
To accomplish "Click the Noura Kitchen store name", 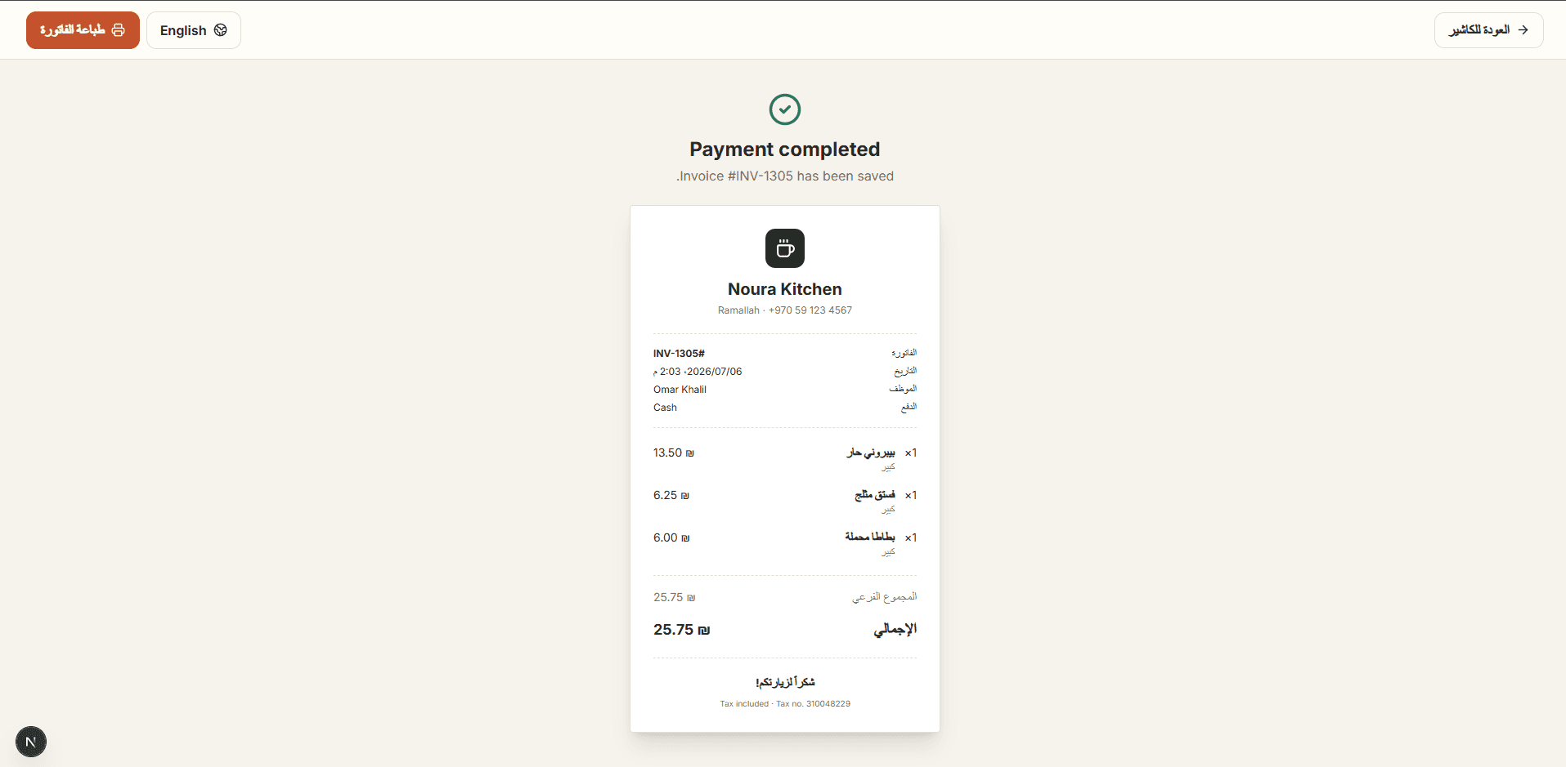I will click(x=785, y=289).
